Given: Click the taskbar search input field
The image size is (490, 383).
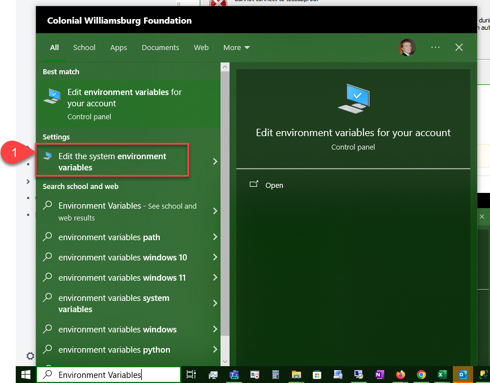Looking at the screenshot, I should [x=109, y=375].
